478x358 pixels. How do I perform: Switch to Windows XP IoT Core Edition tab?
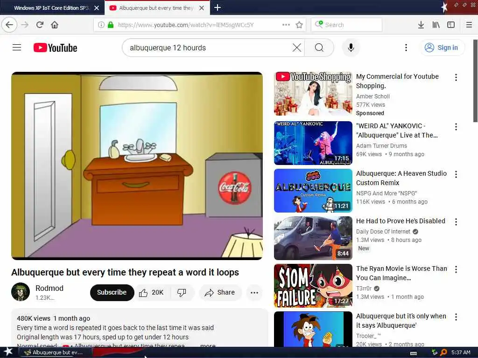tap(52, 8)
